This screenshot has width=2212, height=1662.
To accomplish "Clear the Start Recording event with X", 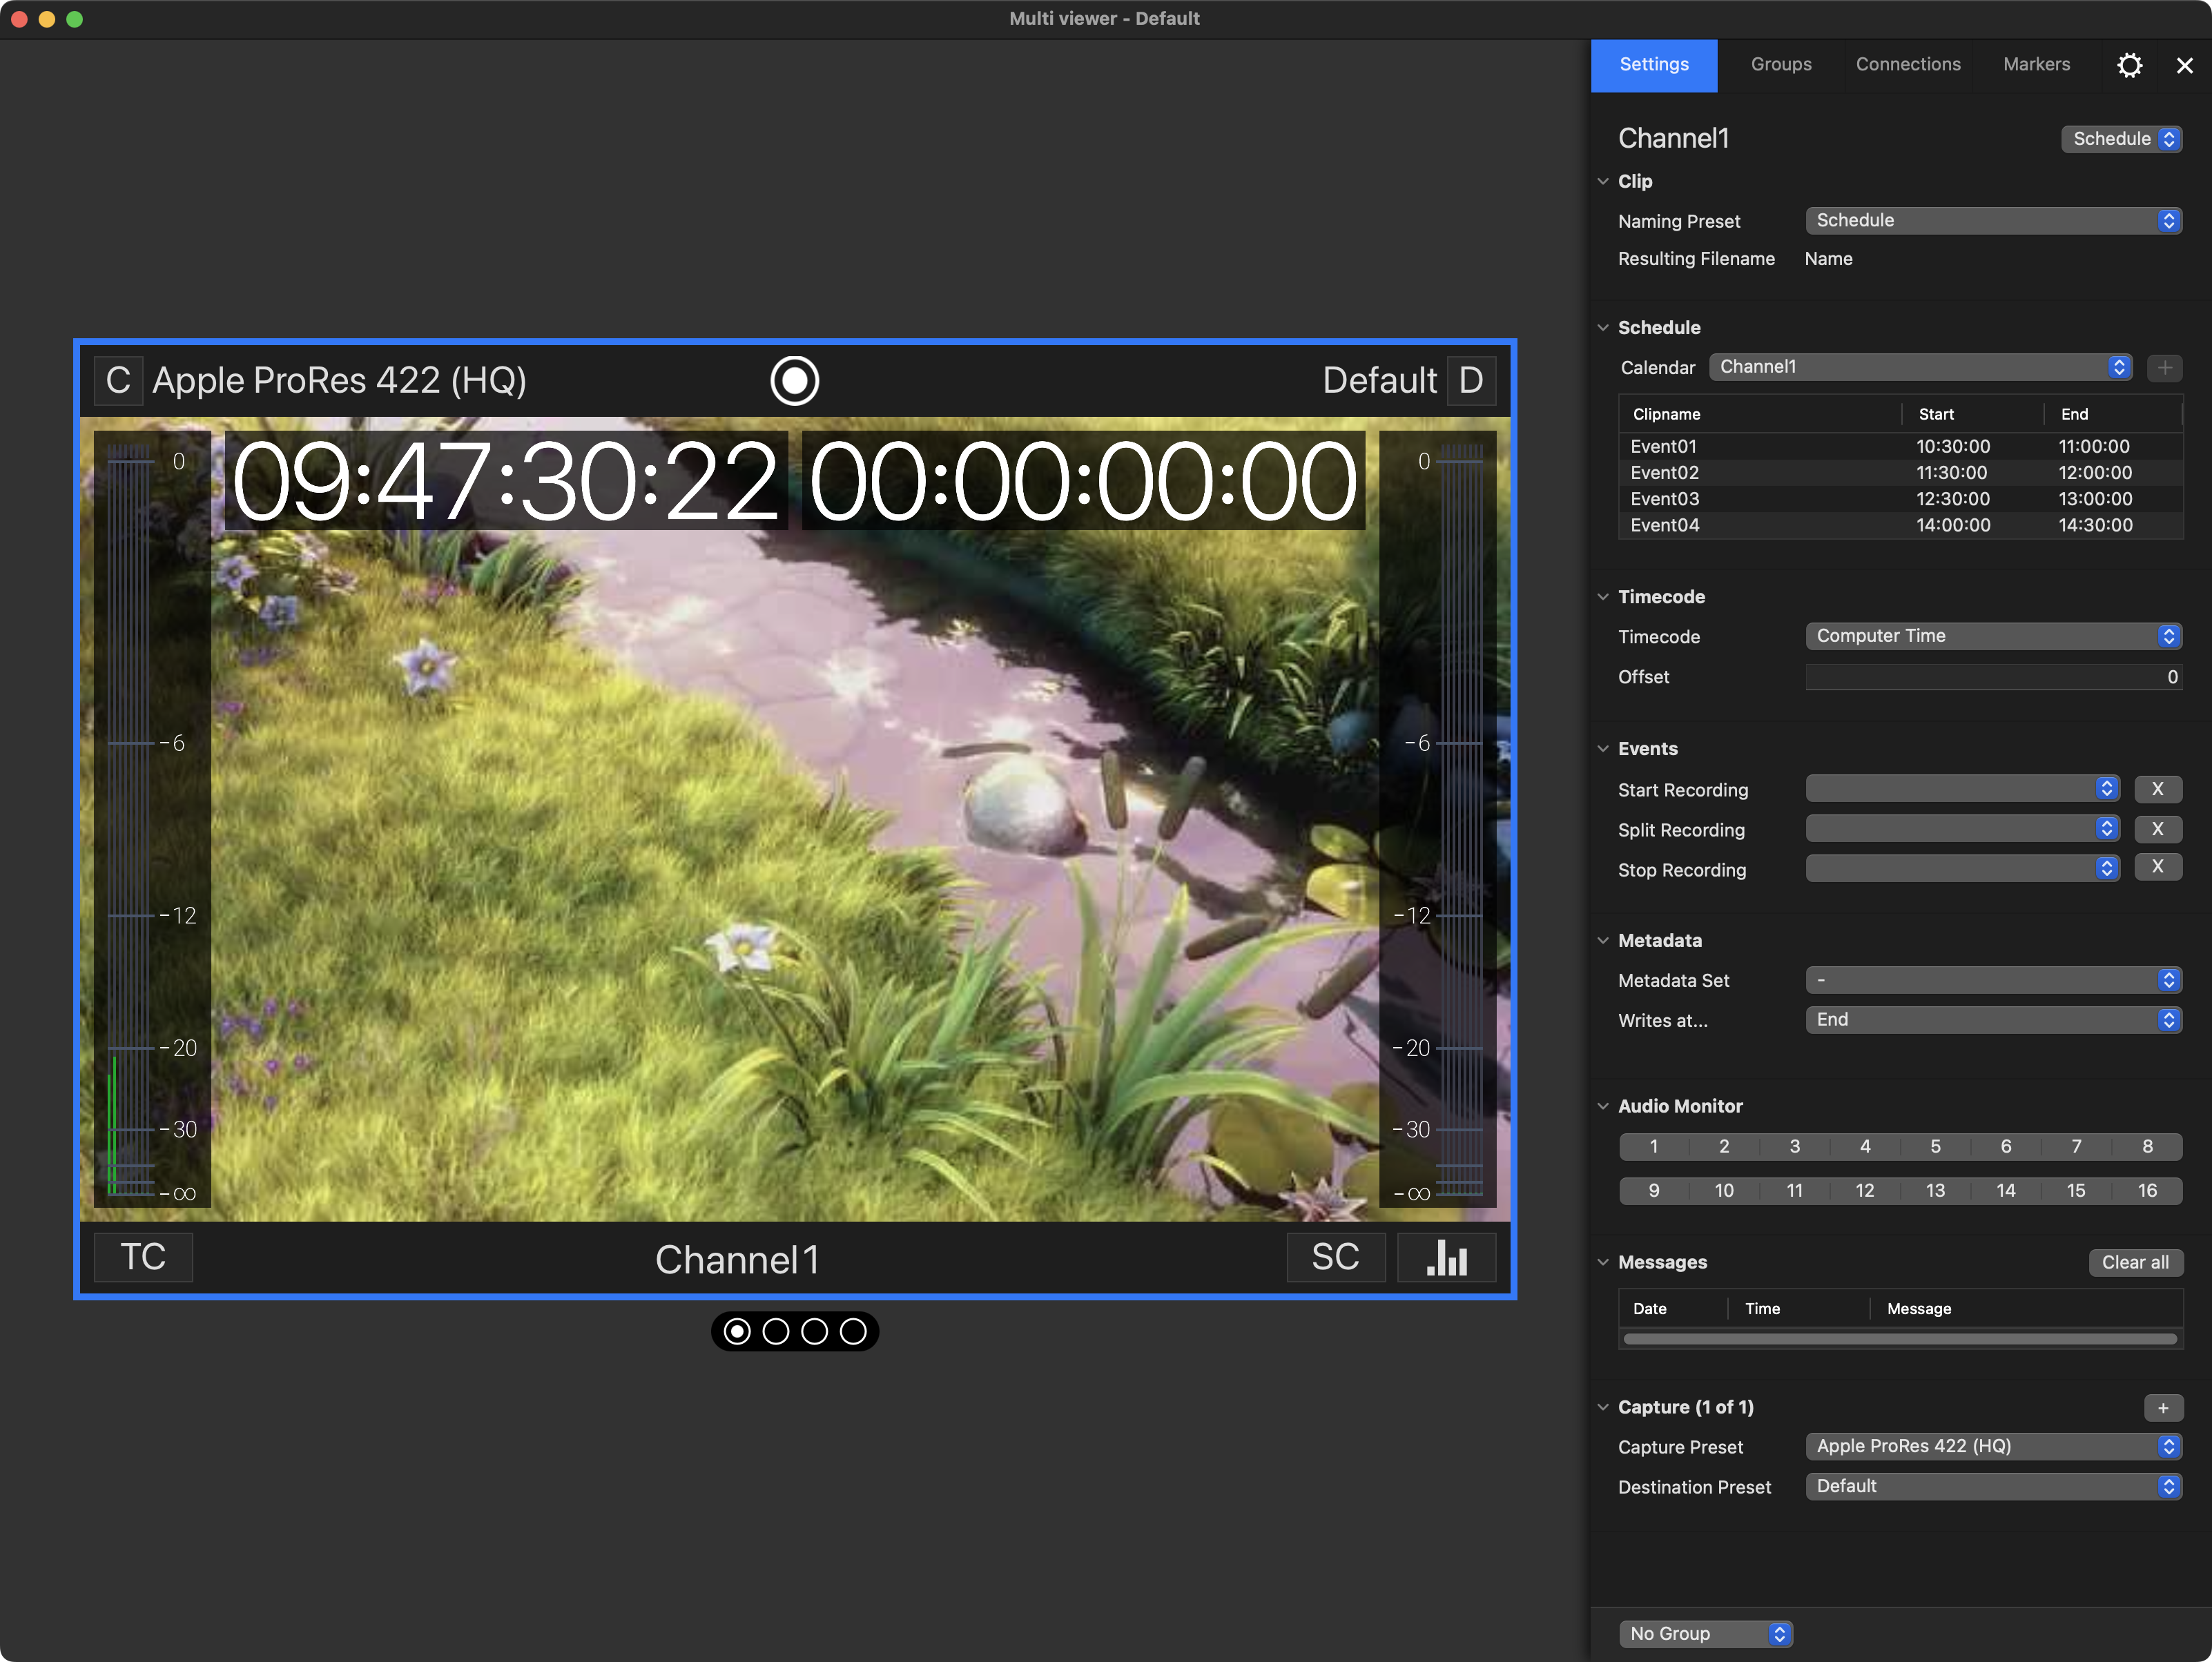I will [x=2158, y=789].
